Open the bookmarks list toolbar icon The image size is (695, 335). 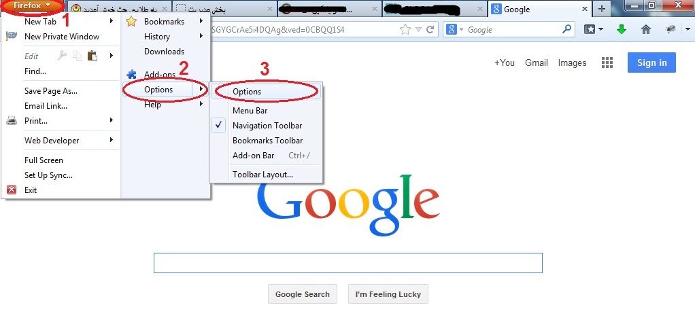coord(594,30)
